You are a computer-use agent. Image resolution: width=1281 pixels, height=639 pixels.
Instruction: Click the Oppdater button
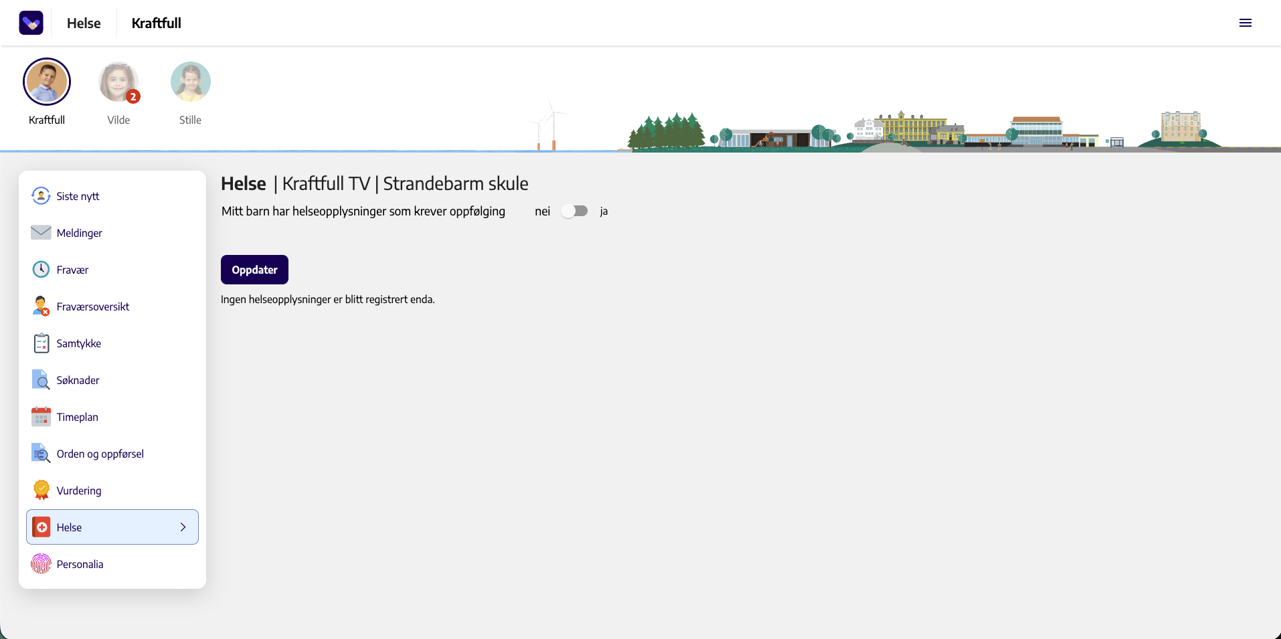pyautogui.click(x=254, y=270)
